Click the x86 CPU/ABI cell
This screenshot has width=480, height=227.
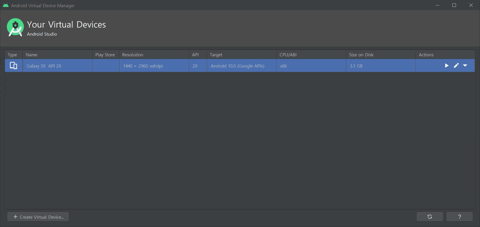pos(311,66)
